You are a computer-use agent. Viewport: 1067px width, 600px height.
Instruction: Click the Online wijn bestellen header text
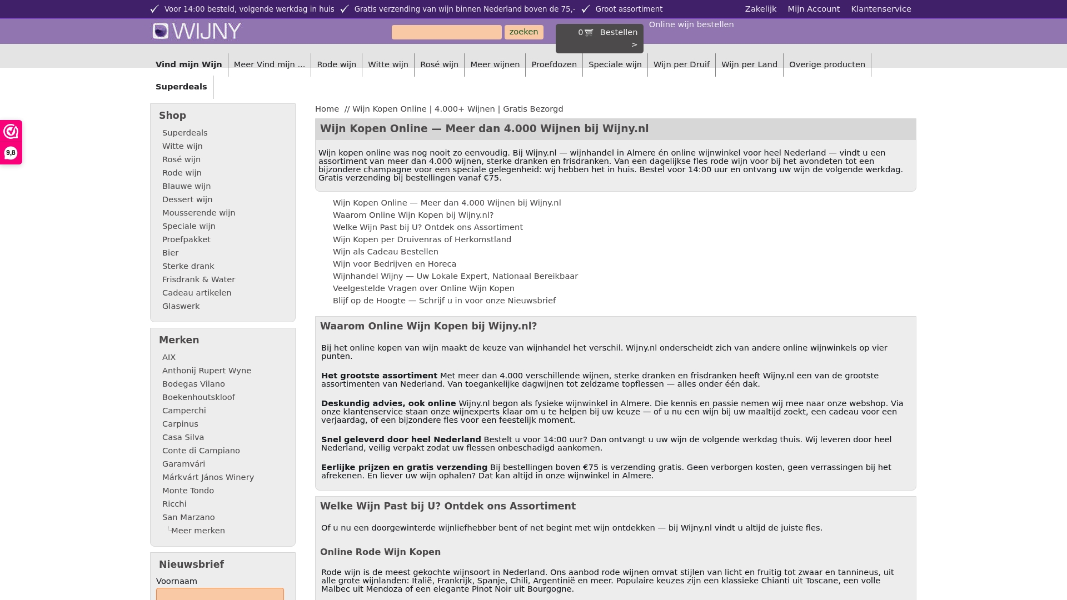click(691, 24)
